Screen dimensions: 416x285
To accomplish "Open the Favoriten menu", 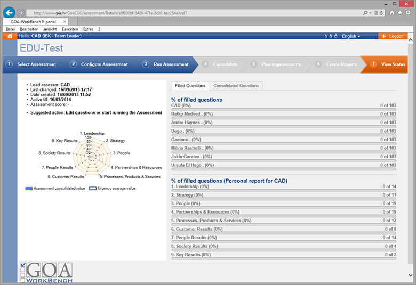I will (x=70, y=29).
